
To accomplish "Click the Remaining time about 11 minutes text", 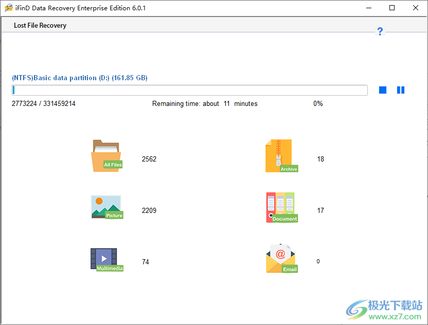I will pos(205,104).
